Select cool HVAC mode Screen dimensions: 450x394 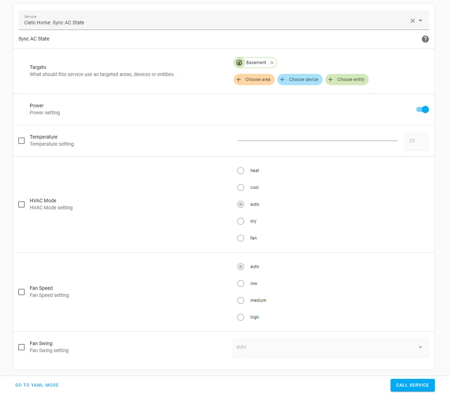coord(241,187)
